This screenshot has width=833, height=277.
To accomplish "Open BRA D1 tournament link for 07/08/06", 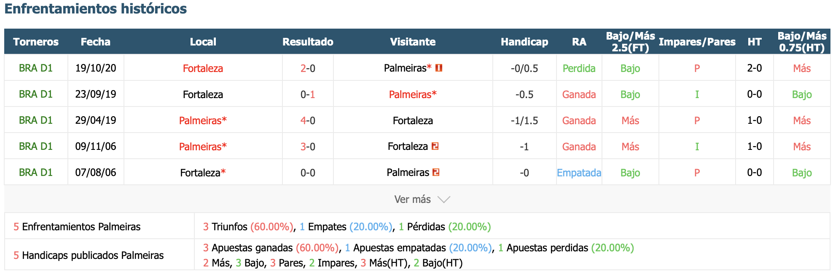I will click(x=36, y=173).
